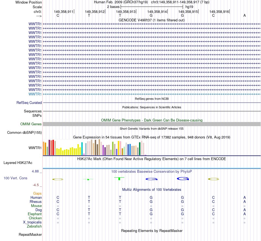Open Repeating Elements by RepeatMasker title
The height and width of the screenshot is (241, 261).
point(152,231)
